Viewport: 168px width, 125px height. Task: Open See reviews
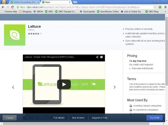[78, 118]
